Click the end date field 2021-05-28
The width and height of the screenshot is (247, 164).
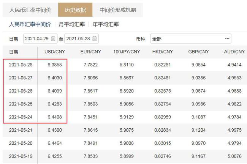[82, 39]
